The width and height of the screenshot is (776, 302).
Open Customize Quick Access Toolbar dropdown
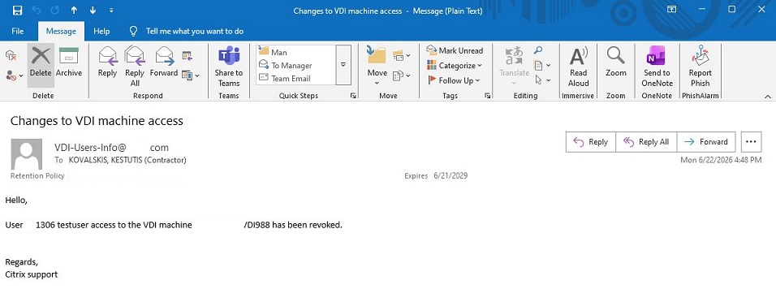click(111, 10)
